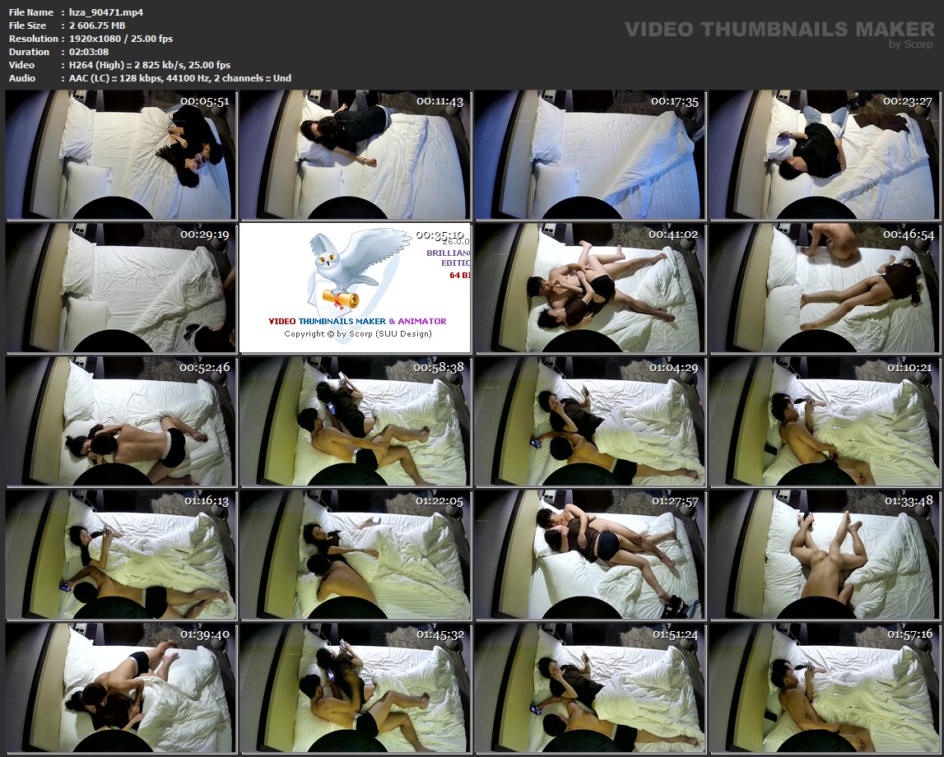This screenshot has height=757, width=944.
Task: Click the 'Duration' label
Action: coord(29,52)
